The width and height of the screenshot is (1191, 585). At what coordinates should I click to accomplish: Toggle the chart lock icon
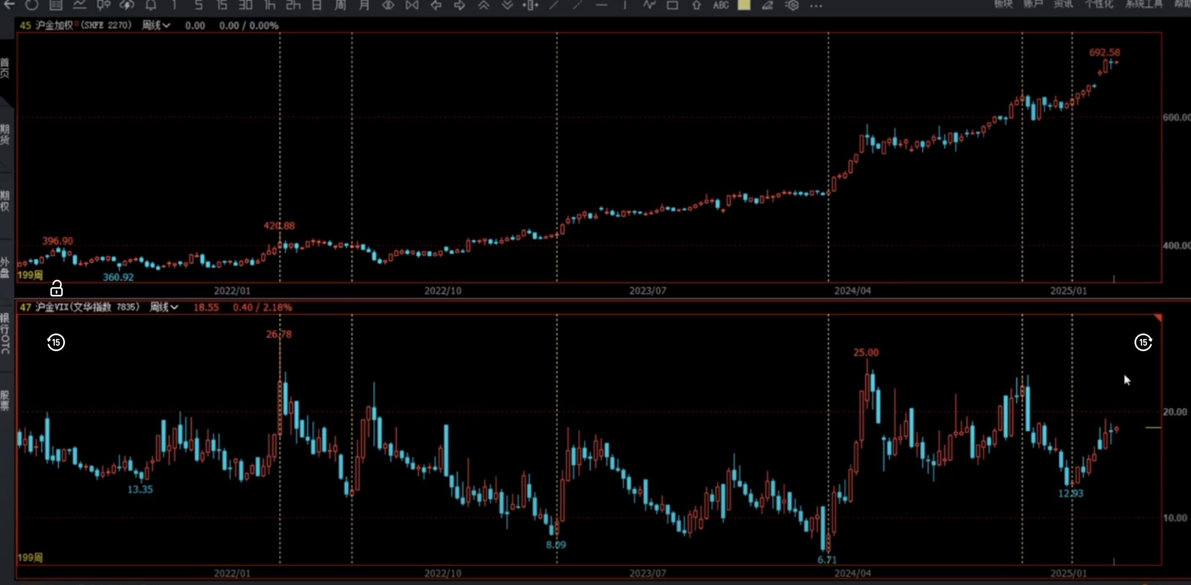pos(57,289)
